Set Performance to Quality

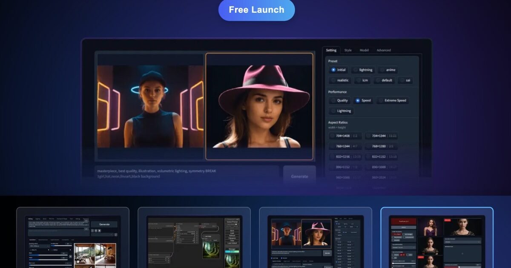point(339,100)
